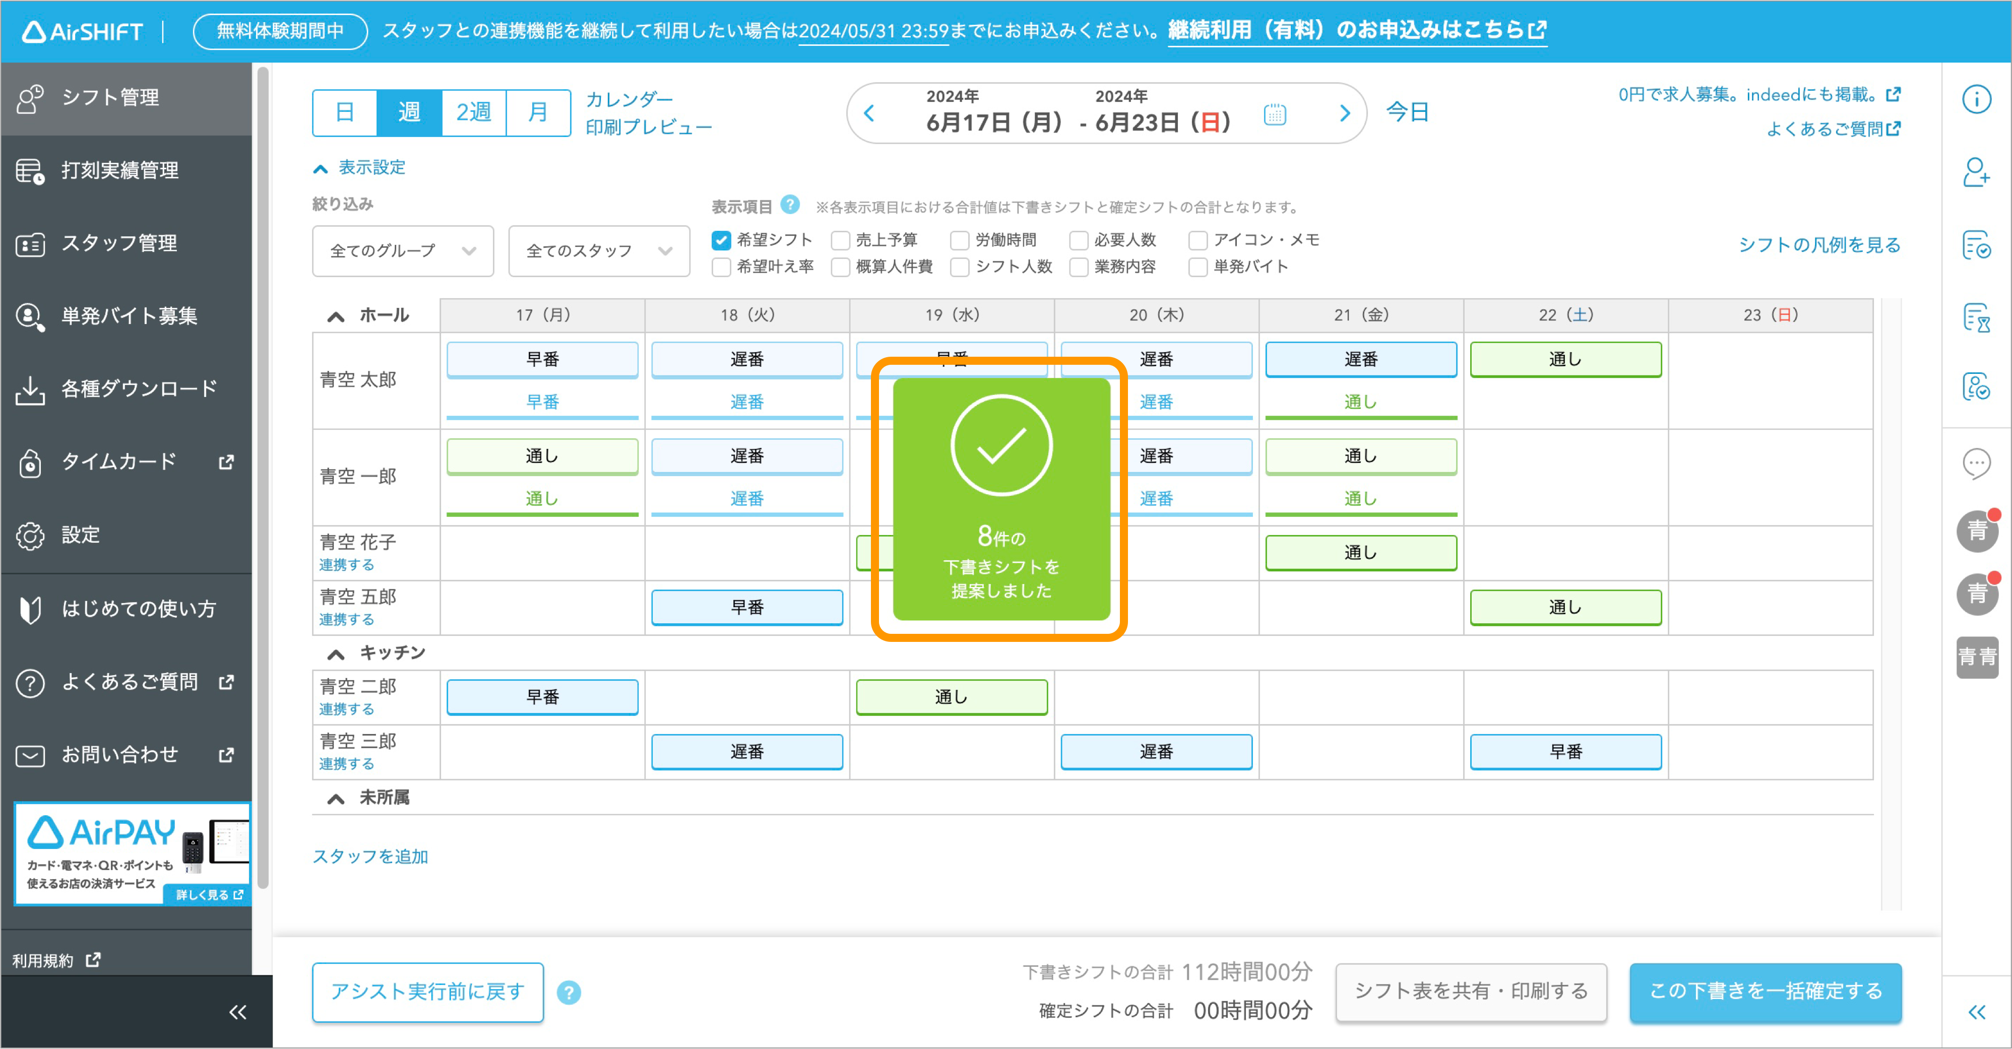Click the square 青青 group avatar
Viewport: 2012px width, 1049px height.
[1977, 657]
